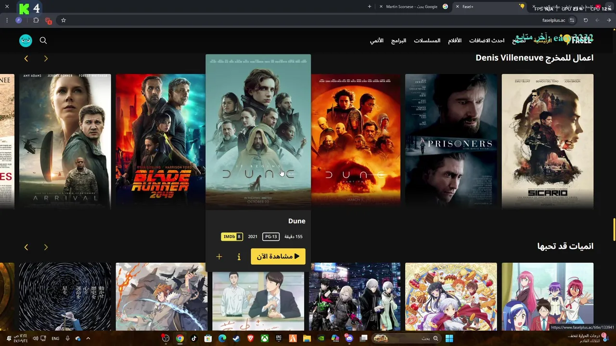
Task: Reload the page
Action: tap(586, 20)
